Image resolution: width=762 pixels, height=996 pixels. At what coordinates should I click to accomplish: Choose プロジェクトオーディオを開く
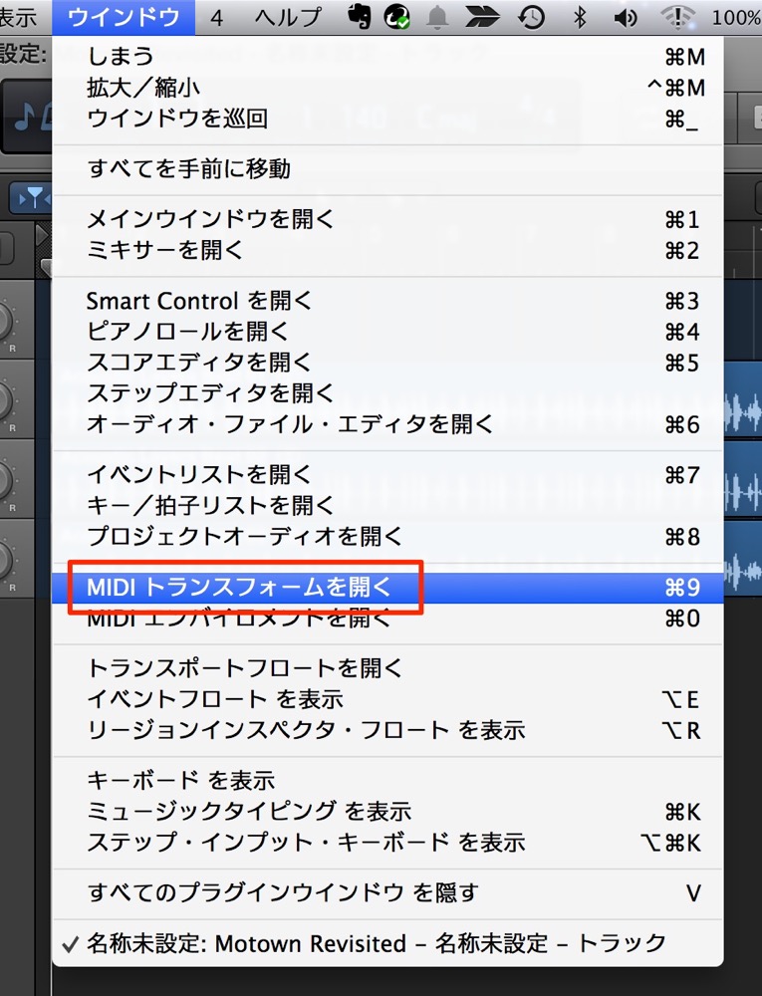(x=387, y=537)
